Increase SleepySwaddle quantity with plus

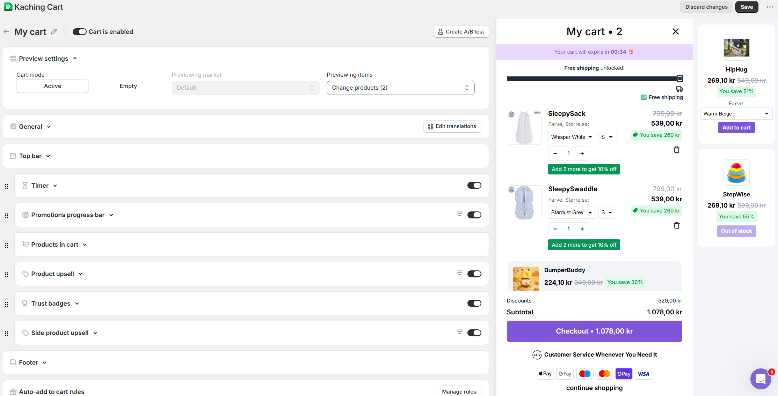tap(582, 229)
